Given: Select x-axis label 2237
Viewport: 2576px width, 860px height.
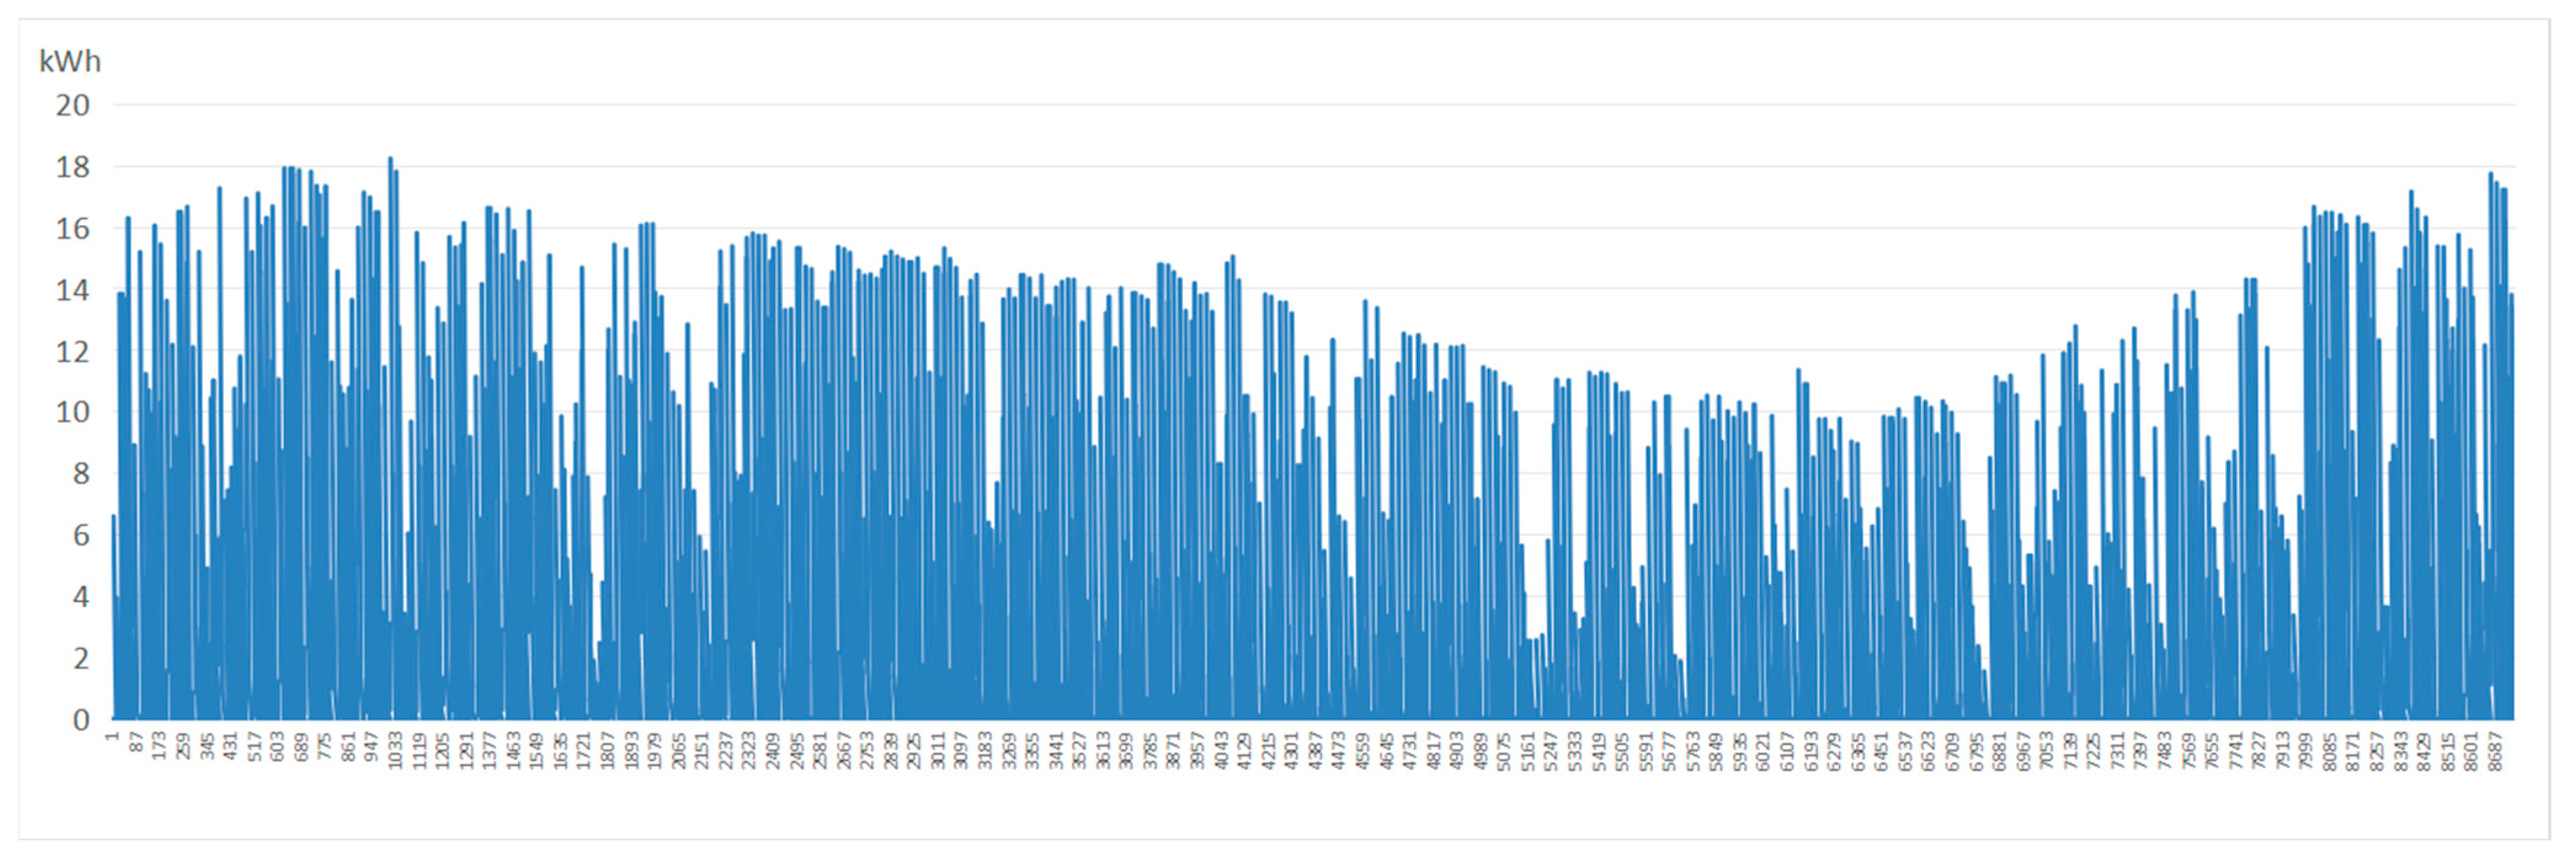Looking at the screenshot, I should (x=726, y=751).
